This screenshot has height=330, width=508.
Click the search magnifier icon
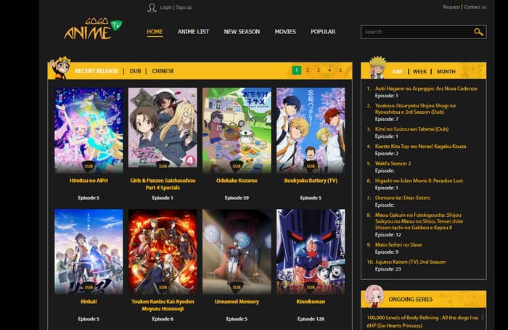point(478,32)
